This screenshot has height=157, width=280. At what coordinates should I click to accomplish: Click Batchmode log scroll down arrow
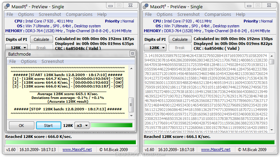coord(131,116)
